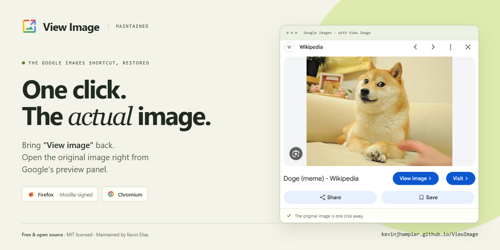Viewport: 500px width, 250px height.
Task: Close the Google image preview panel
Action: (468, 47)
